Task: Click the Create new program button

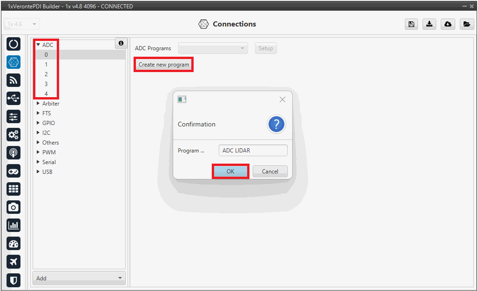Action: (164, 65)
